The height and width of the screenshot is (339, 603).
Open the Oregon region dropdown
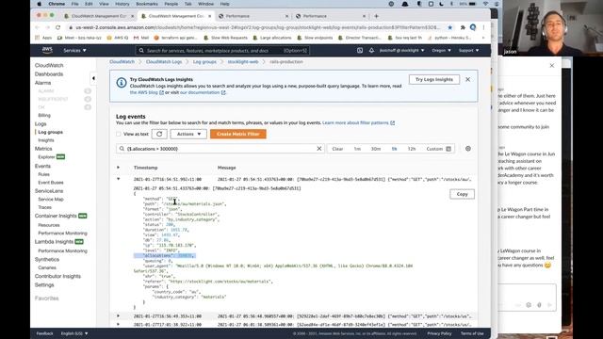441,50
